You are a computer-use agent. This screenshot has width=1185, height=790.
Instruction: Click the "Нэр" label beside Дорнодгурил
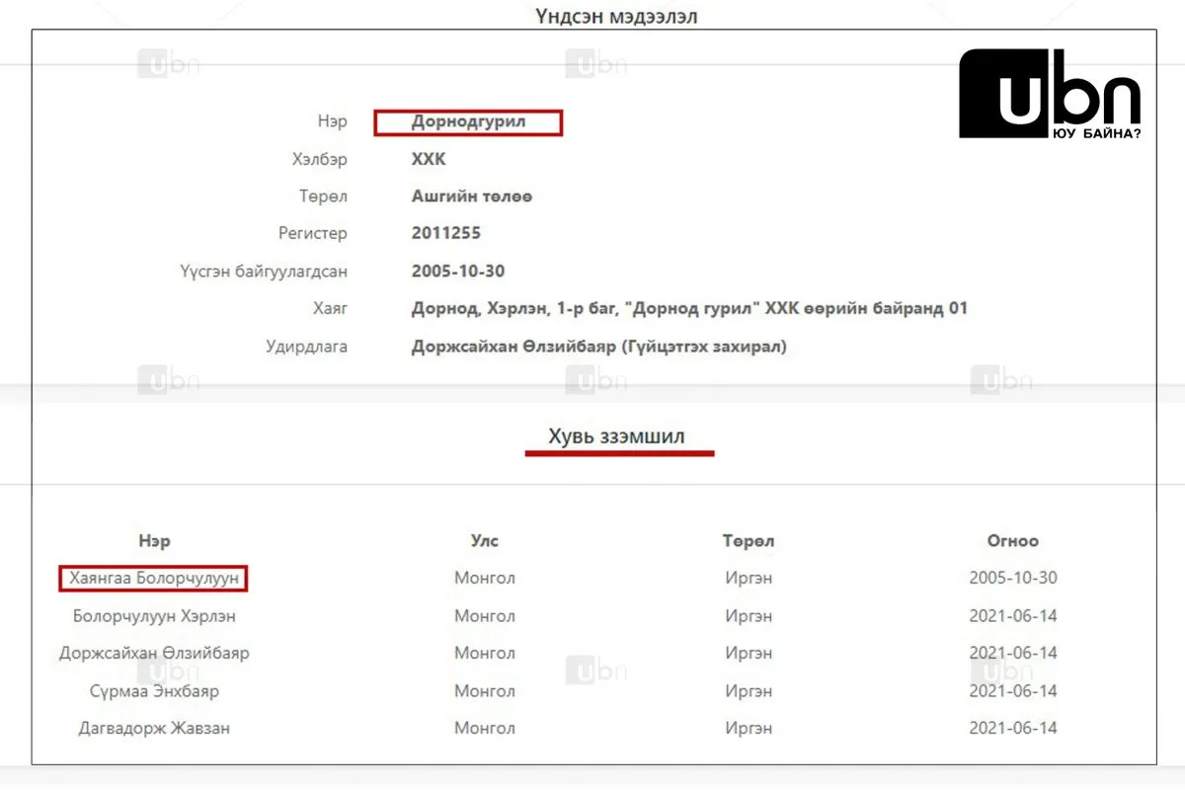(332, 122)
